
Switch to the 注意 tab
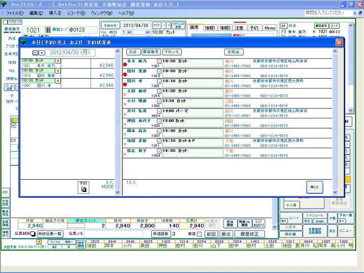(239, 28)
